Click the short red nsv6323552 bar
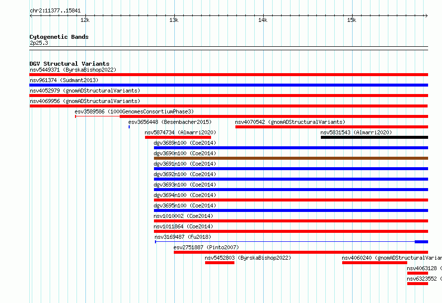The image size is (442, 303). pyautogui.click(x=418, y=284)
